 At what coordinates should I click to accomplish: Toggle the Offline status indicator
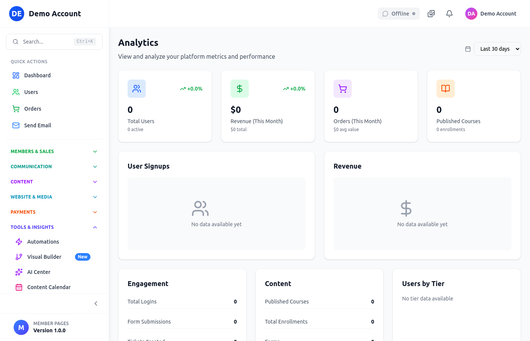point(399,13)
